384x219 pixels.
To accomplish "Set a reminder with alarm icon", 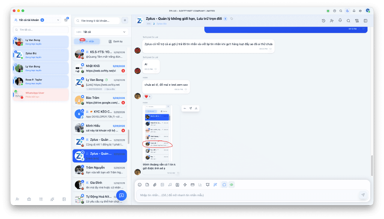I will click(x=208, y=185).
